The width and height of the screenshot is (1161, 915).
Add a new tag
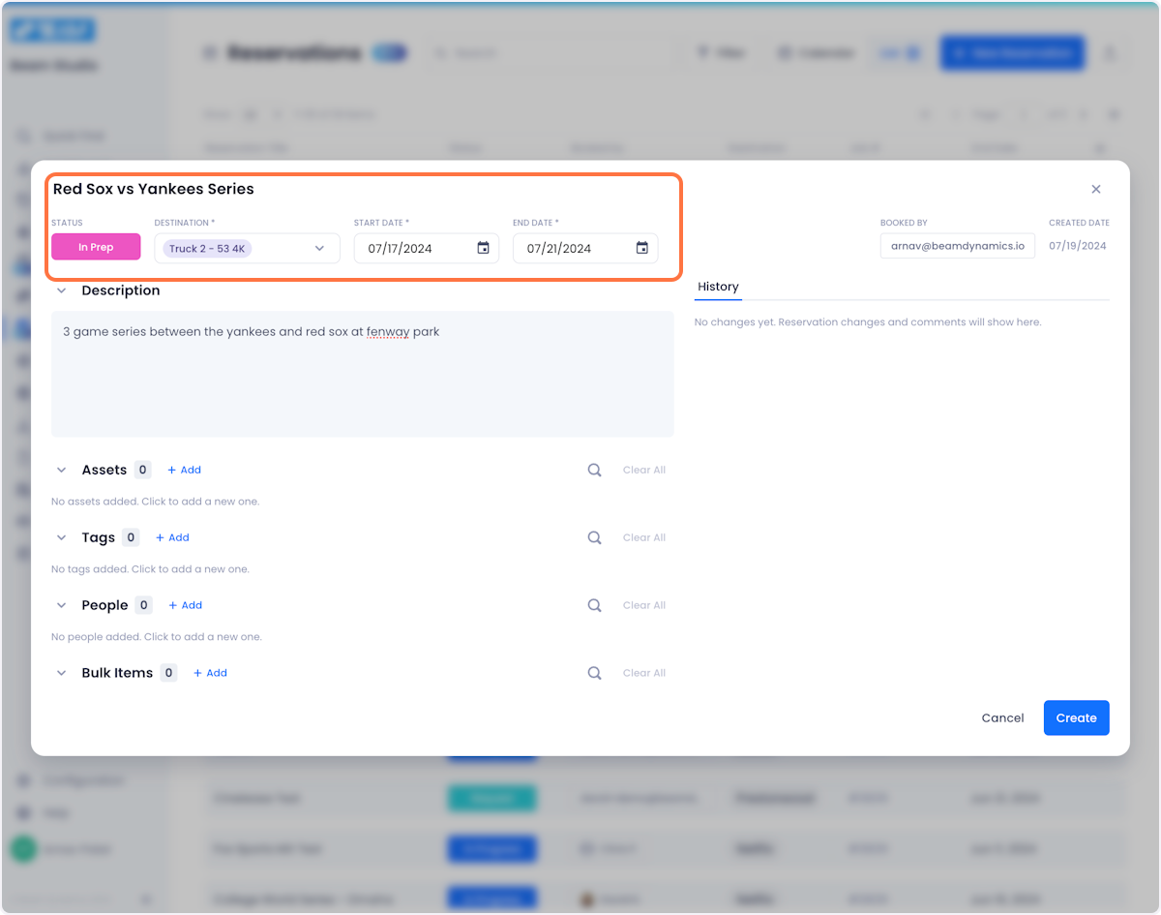point(172,537)
